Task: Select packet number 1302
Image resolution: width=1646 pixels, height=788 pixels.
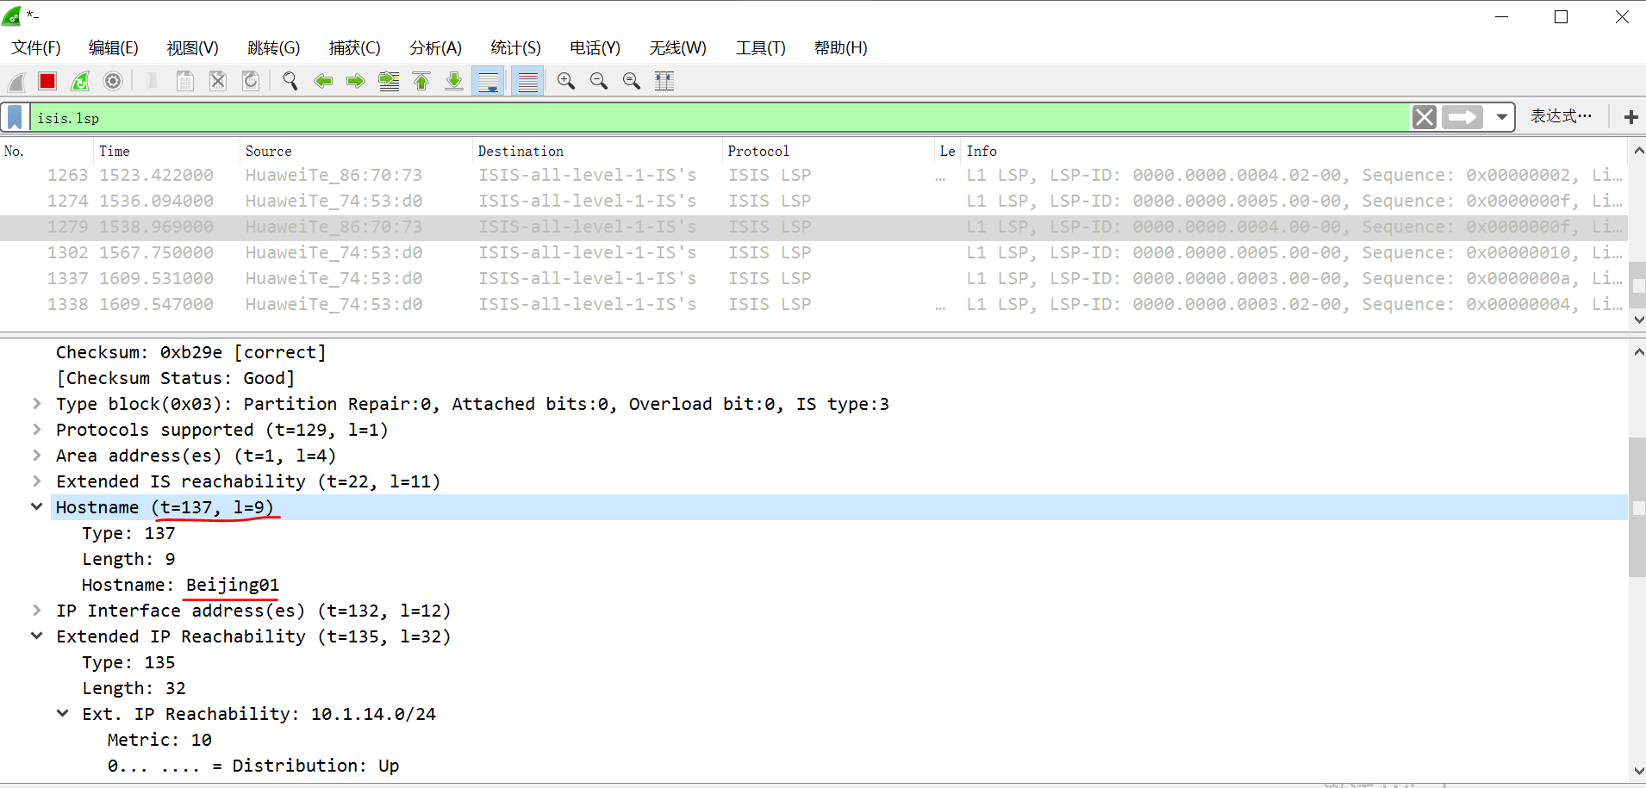Action: tap(814, 253)
